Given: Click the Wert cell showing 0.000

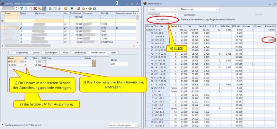Looking at the screenshot, I should coord(37,62).
